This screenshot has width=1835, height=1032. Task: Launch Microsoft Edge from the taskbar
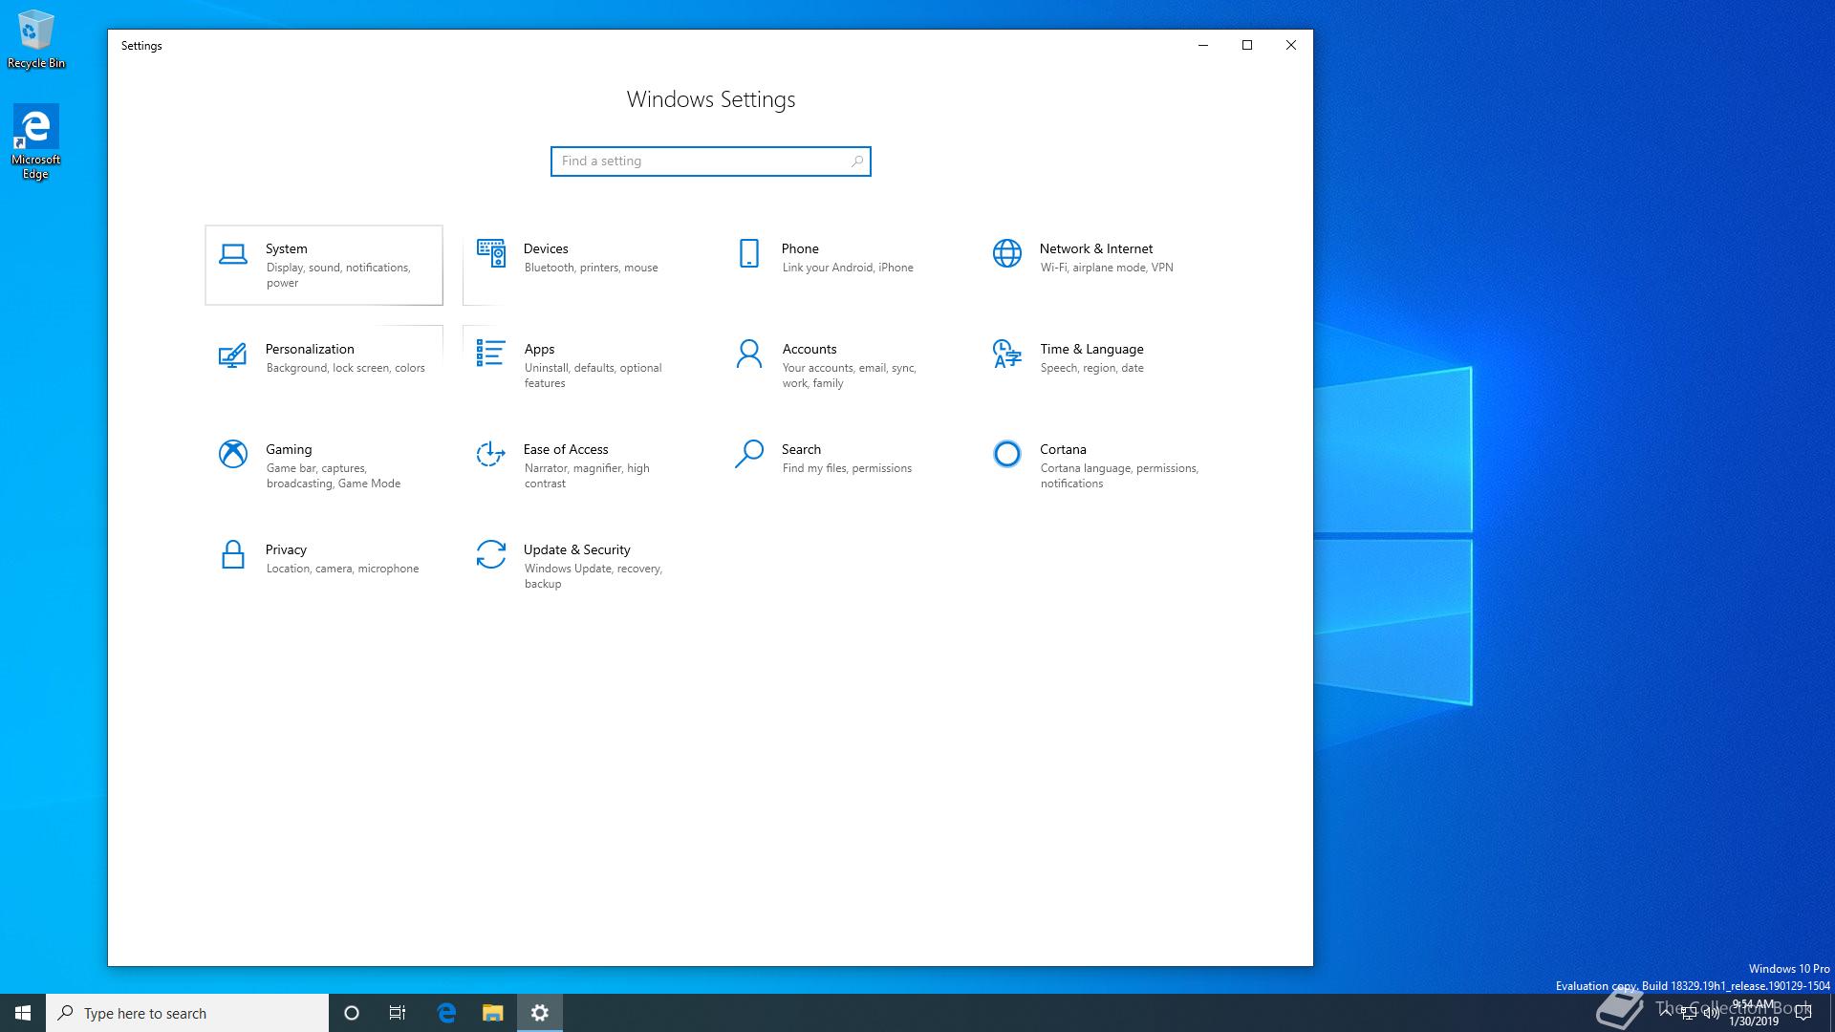click(x=446, y=1013)
